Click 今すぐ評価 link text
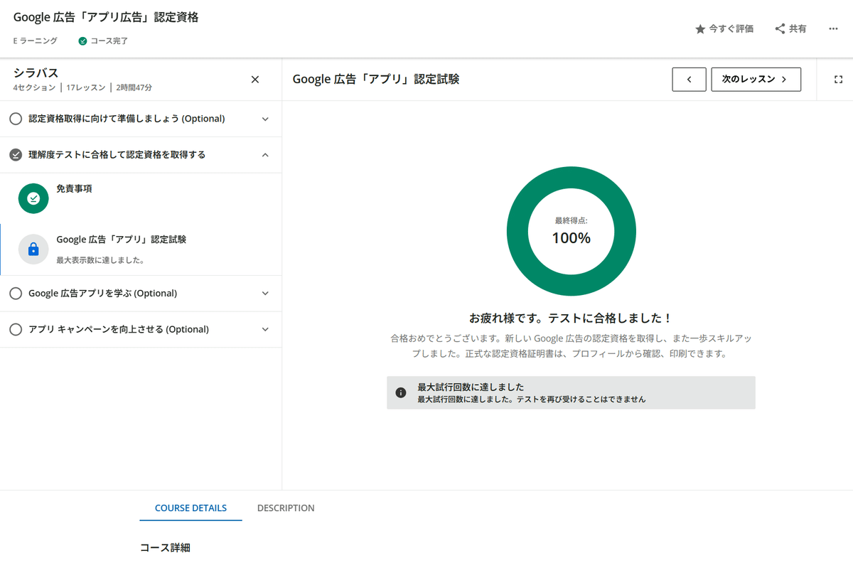Viewport: 853px width, 563px height. coord(731,29)
